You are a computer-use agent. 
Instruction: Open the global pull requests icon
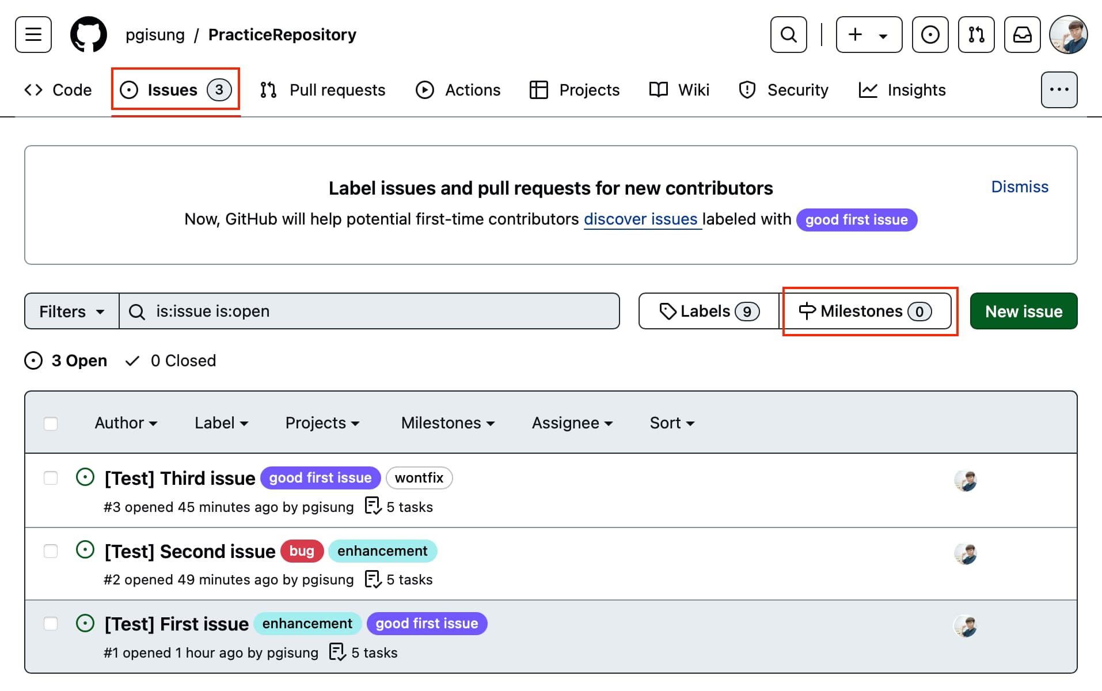[x=976, y=35]
